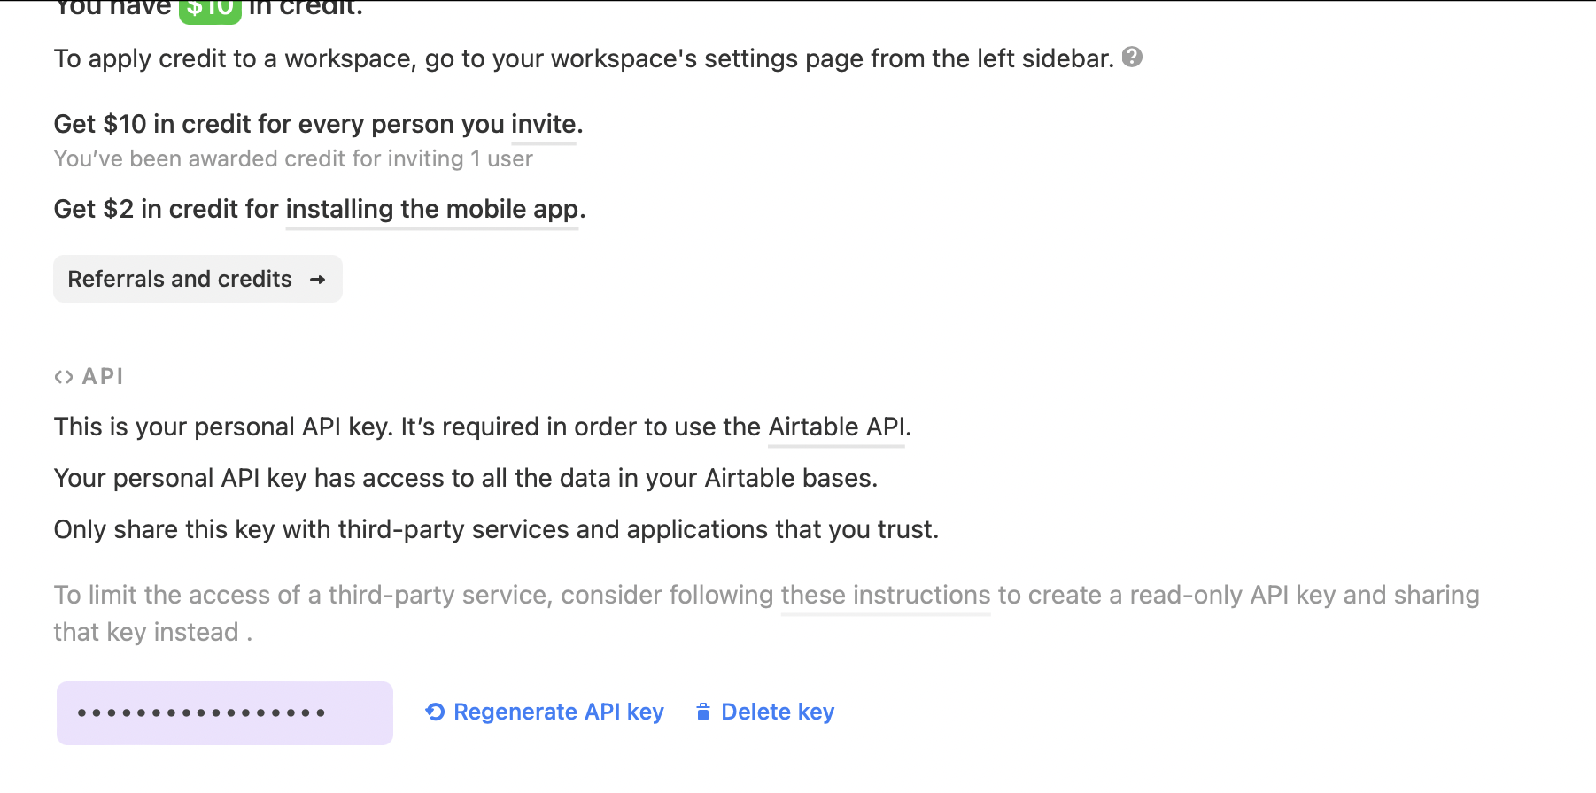The height and width of the screenshot is (793, 1596).
Task: Click the help question mark icon
Action: [x=1132, y=58]
